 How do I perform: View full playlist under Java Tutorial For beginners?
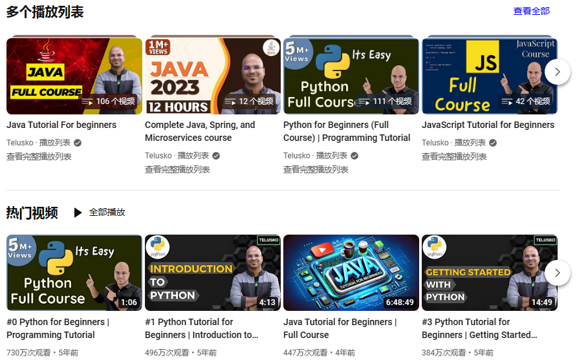click(x=39, y=156)
